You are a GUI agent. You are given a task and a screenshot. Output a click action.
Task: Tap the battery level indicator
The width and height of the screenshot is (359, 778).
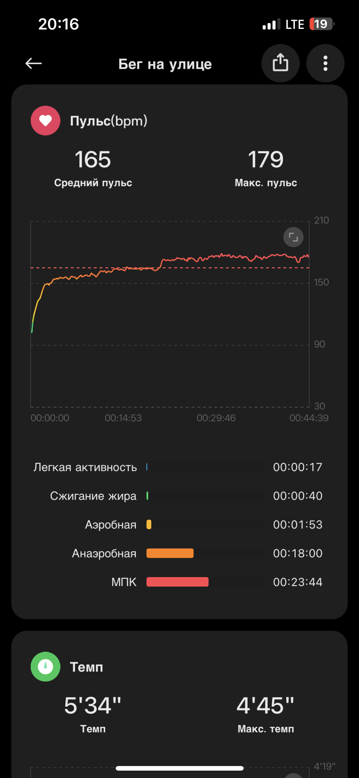coord(322,24)
